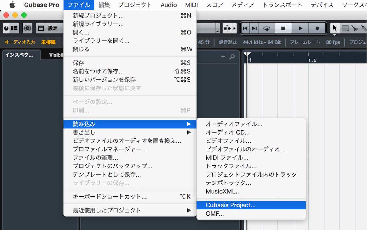The image size is (367, 230).
Task: Choose 新規プロジェクト... from File menu
Action: point(130,16)
